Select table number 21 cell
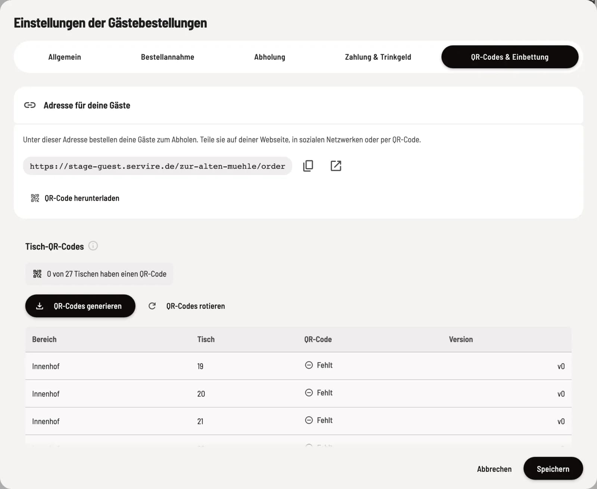 click(x=200, y=421)
